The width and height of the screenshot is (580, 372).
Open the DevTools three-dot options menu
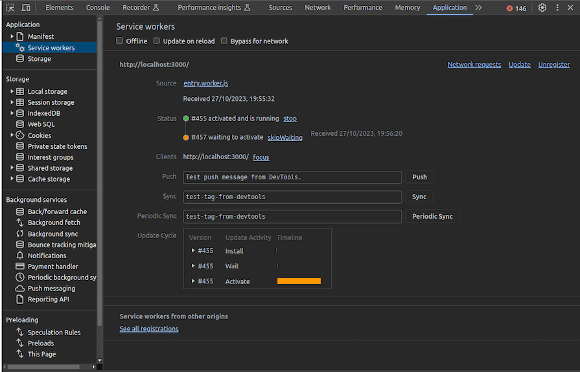(x=557, y=8)
